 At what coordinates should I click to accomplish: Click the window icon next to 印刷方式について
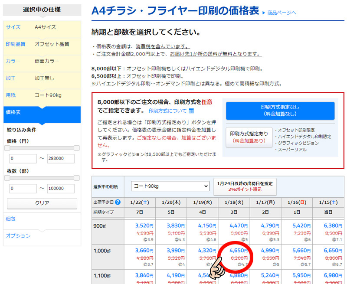coord(191,111)
